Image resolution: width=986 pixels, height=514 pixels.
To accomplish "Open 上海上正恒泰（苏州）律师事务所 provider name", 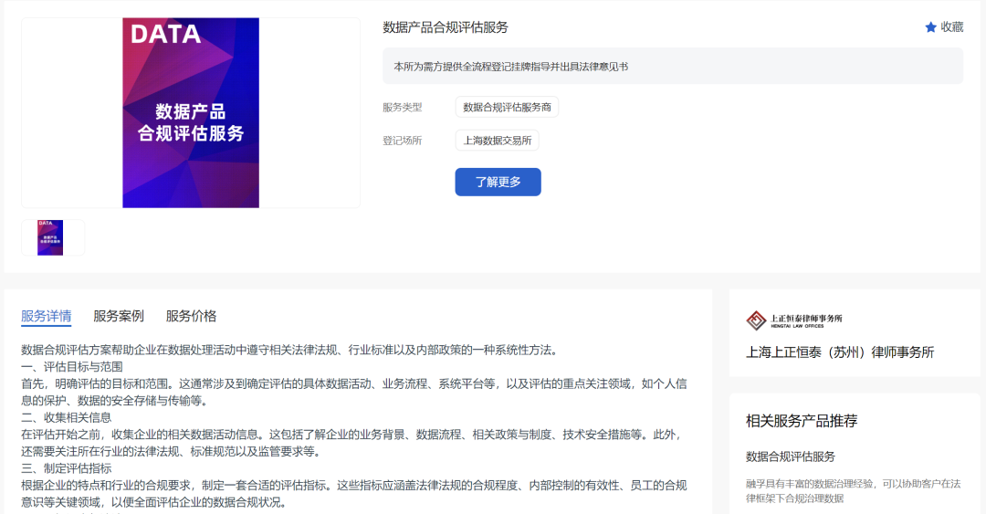I will pos(840,352).
